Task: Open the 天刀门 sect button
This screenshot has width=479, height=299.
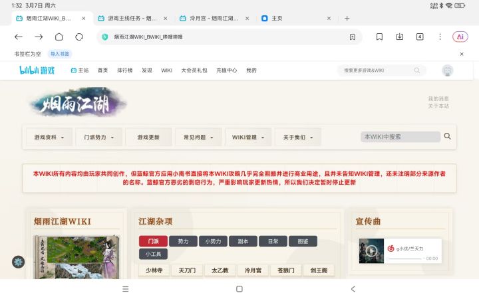Action: click(x=187, y=270)
